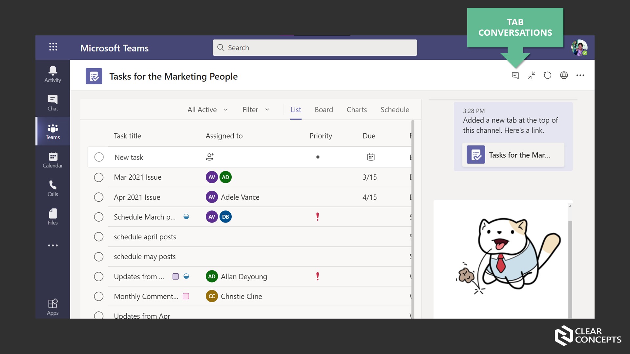Click the New task title field

pyautogui.click(x=129, y=157)
